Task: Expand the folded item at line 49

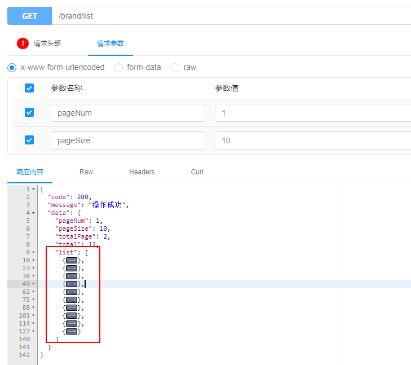Action: click(34, 284)
